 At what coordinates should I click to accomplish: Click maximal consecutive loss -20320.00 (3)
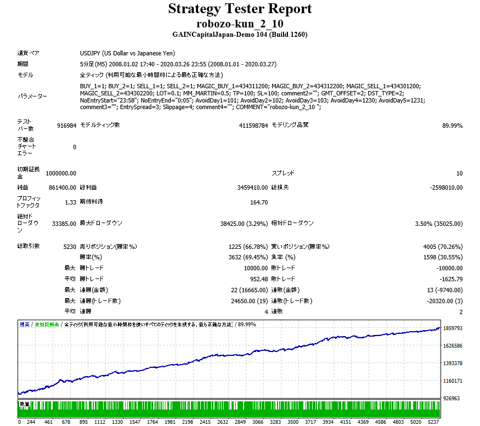click(x=444, y=301)
